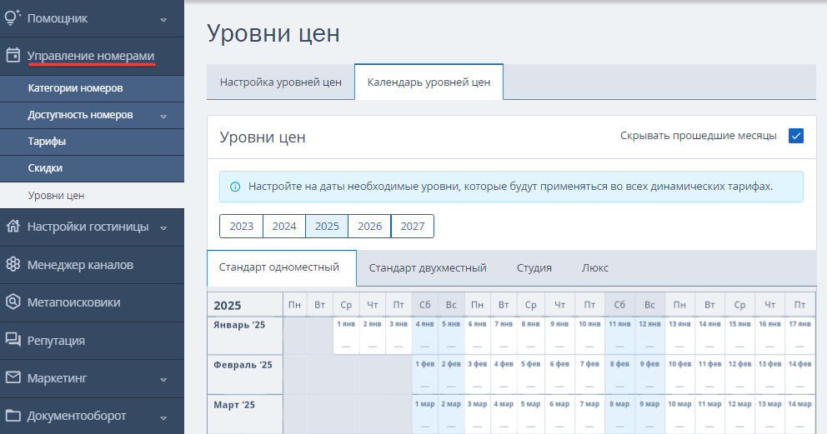
Task: Click the folder icon for Документооборот
Action: [x=13, y=416]
